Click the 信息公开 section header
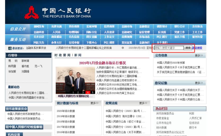Viewport: 221px width, 136px height. click(x=17, y=29)
